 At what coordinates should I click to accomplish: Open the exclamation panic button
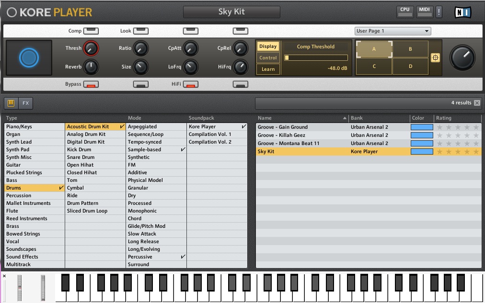click(x=439, y=12)
